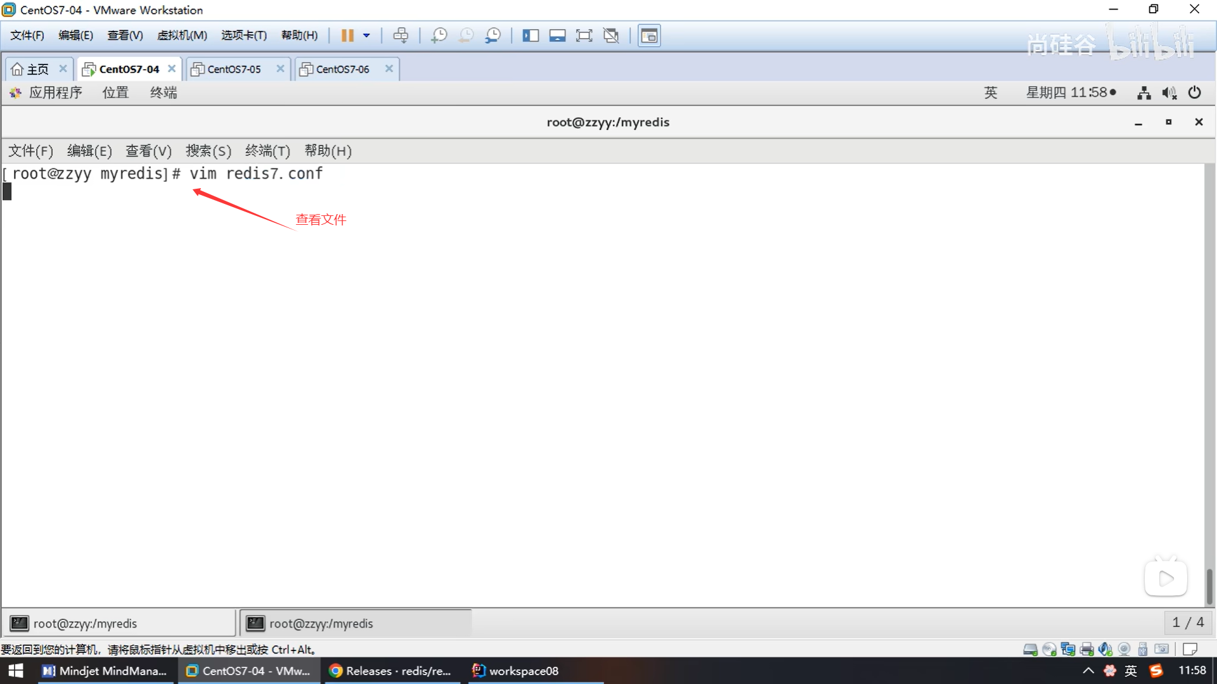
Task: Take a VM snapshot
Action: pyautogui.click(x=439, y=35)
